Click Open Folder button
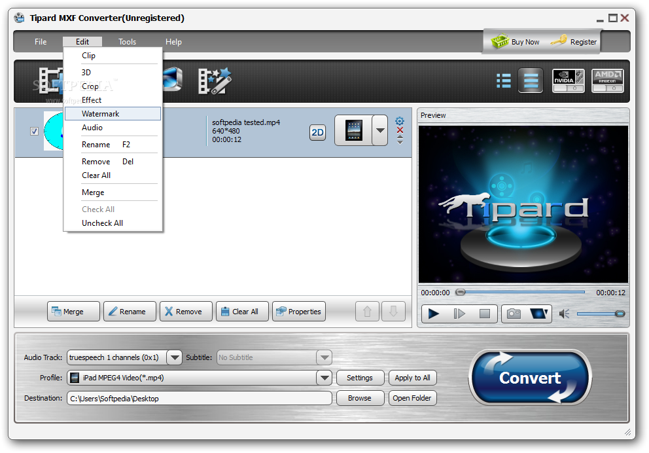 pyautogui.click(x=412, y=398)
